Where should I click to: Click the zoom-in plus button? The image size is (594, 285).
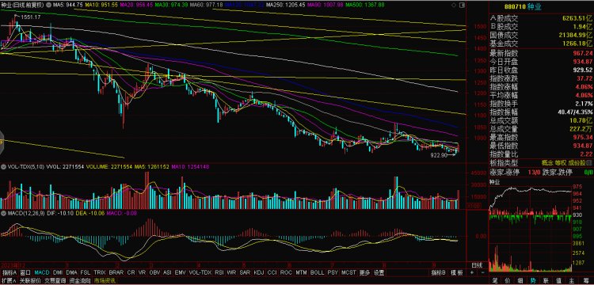(472, 272)
